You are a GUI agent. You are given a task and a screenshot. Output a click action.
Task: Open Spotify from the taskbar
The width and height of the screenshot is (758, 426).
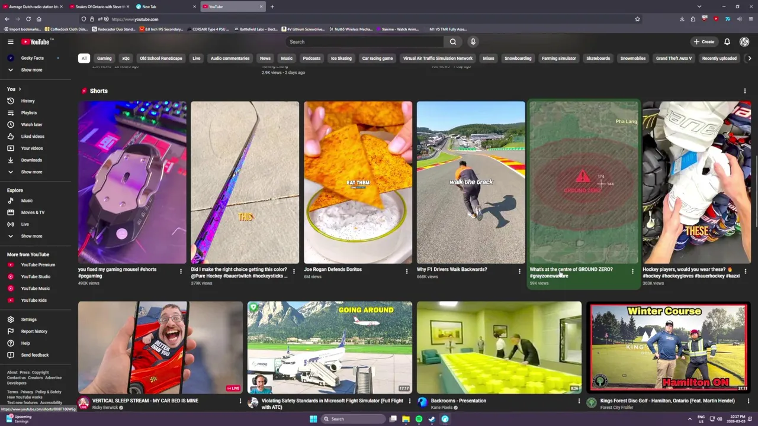419,419
